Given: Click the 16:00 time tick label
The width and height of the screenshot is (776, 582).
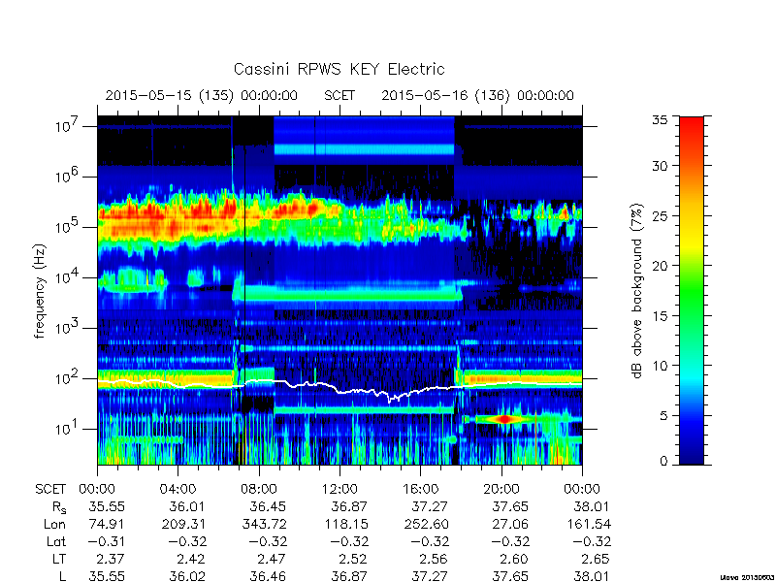Looking at the screenshot, I should pyautogui.click(x=420, y=489).
